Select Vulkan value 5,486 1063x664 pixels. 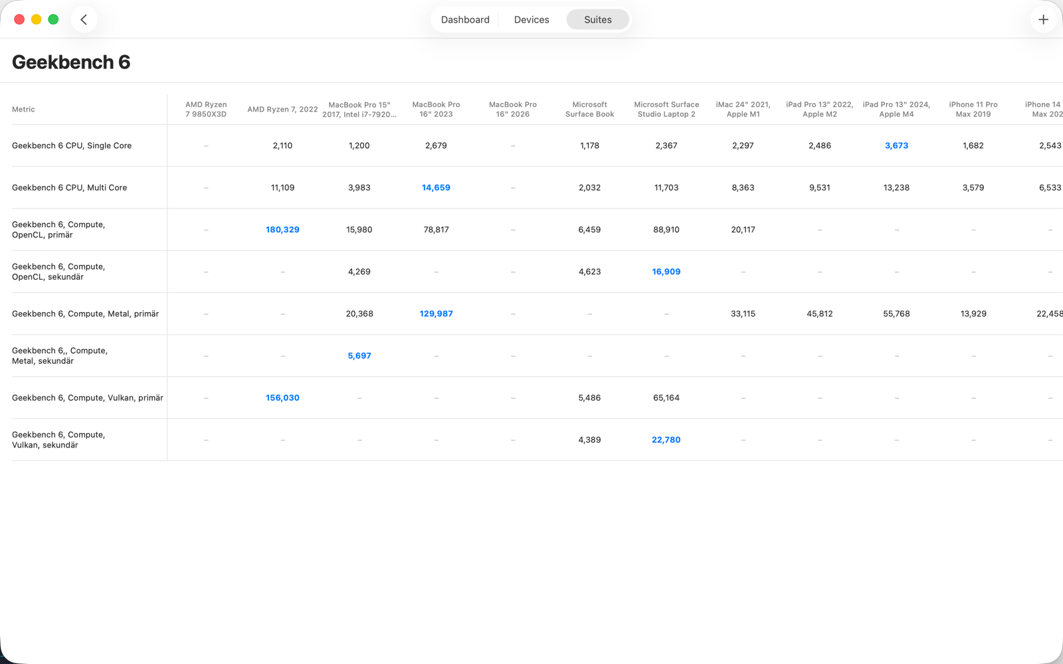point(589,398)
